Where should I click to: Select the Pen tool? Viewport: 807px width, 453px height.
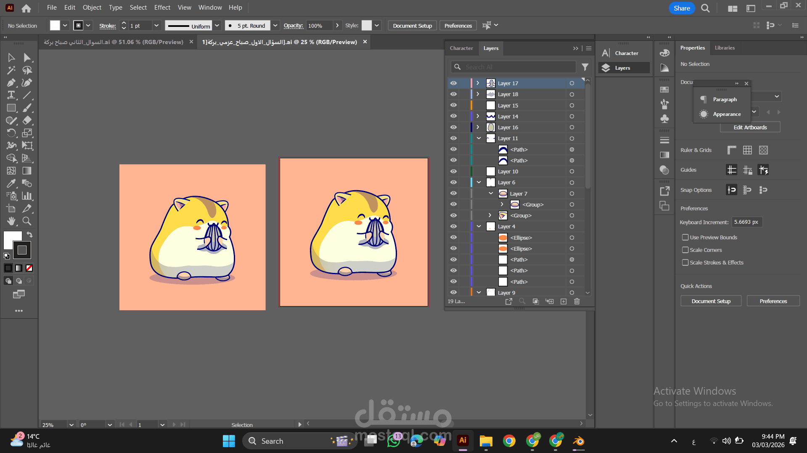pos(11,83)
